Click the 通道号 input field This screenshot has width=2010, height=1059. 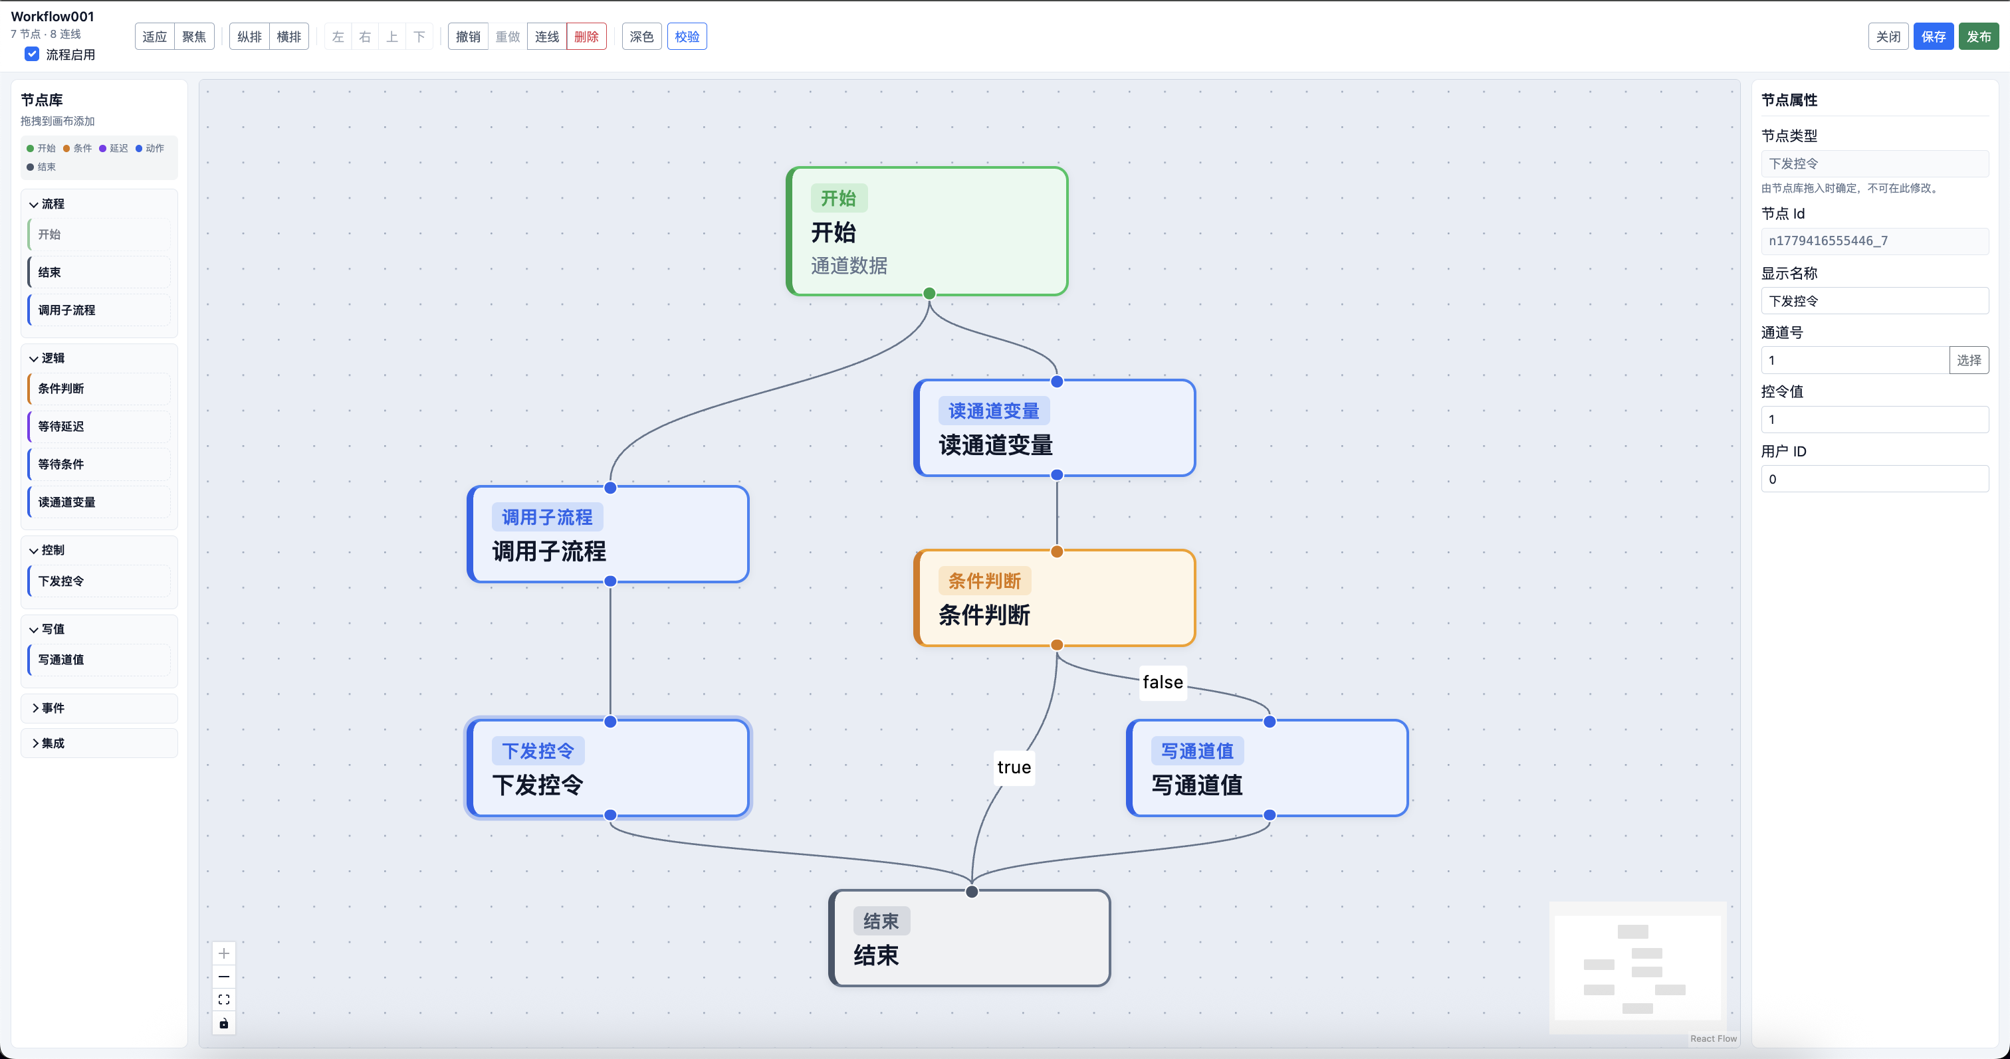(x=1854, y=360)
